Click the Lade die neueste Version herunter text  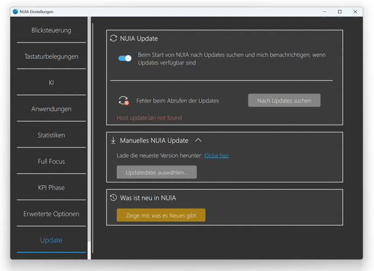pos(160,155)
